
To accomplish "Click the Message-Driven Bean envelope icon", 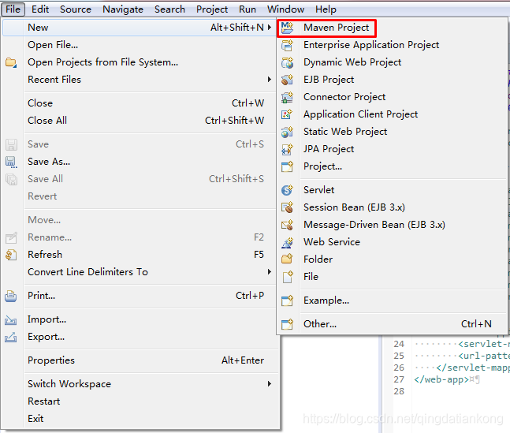I will (287, 225).
